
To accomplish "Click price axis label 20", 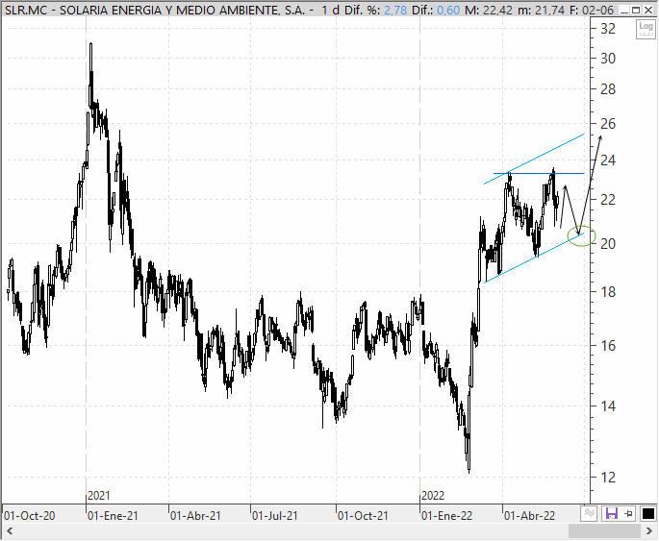I will click(608, 243).
